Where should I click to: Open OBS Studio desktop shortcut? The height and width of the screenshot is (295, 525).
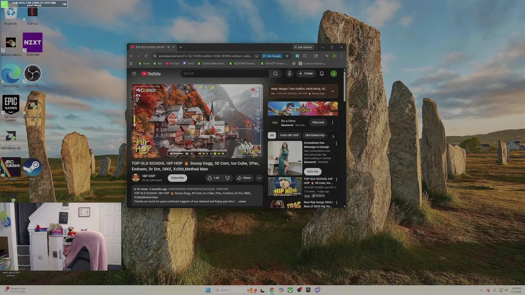click(32, 76)
